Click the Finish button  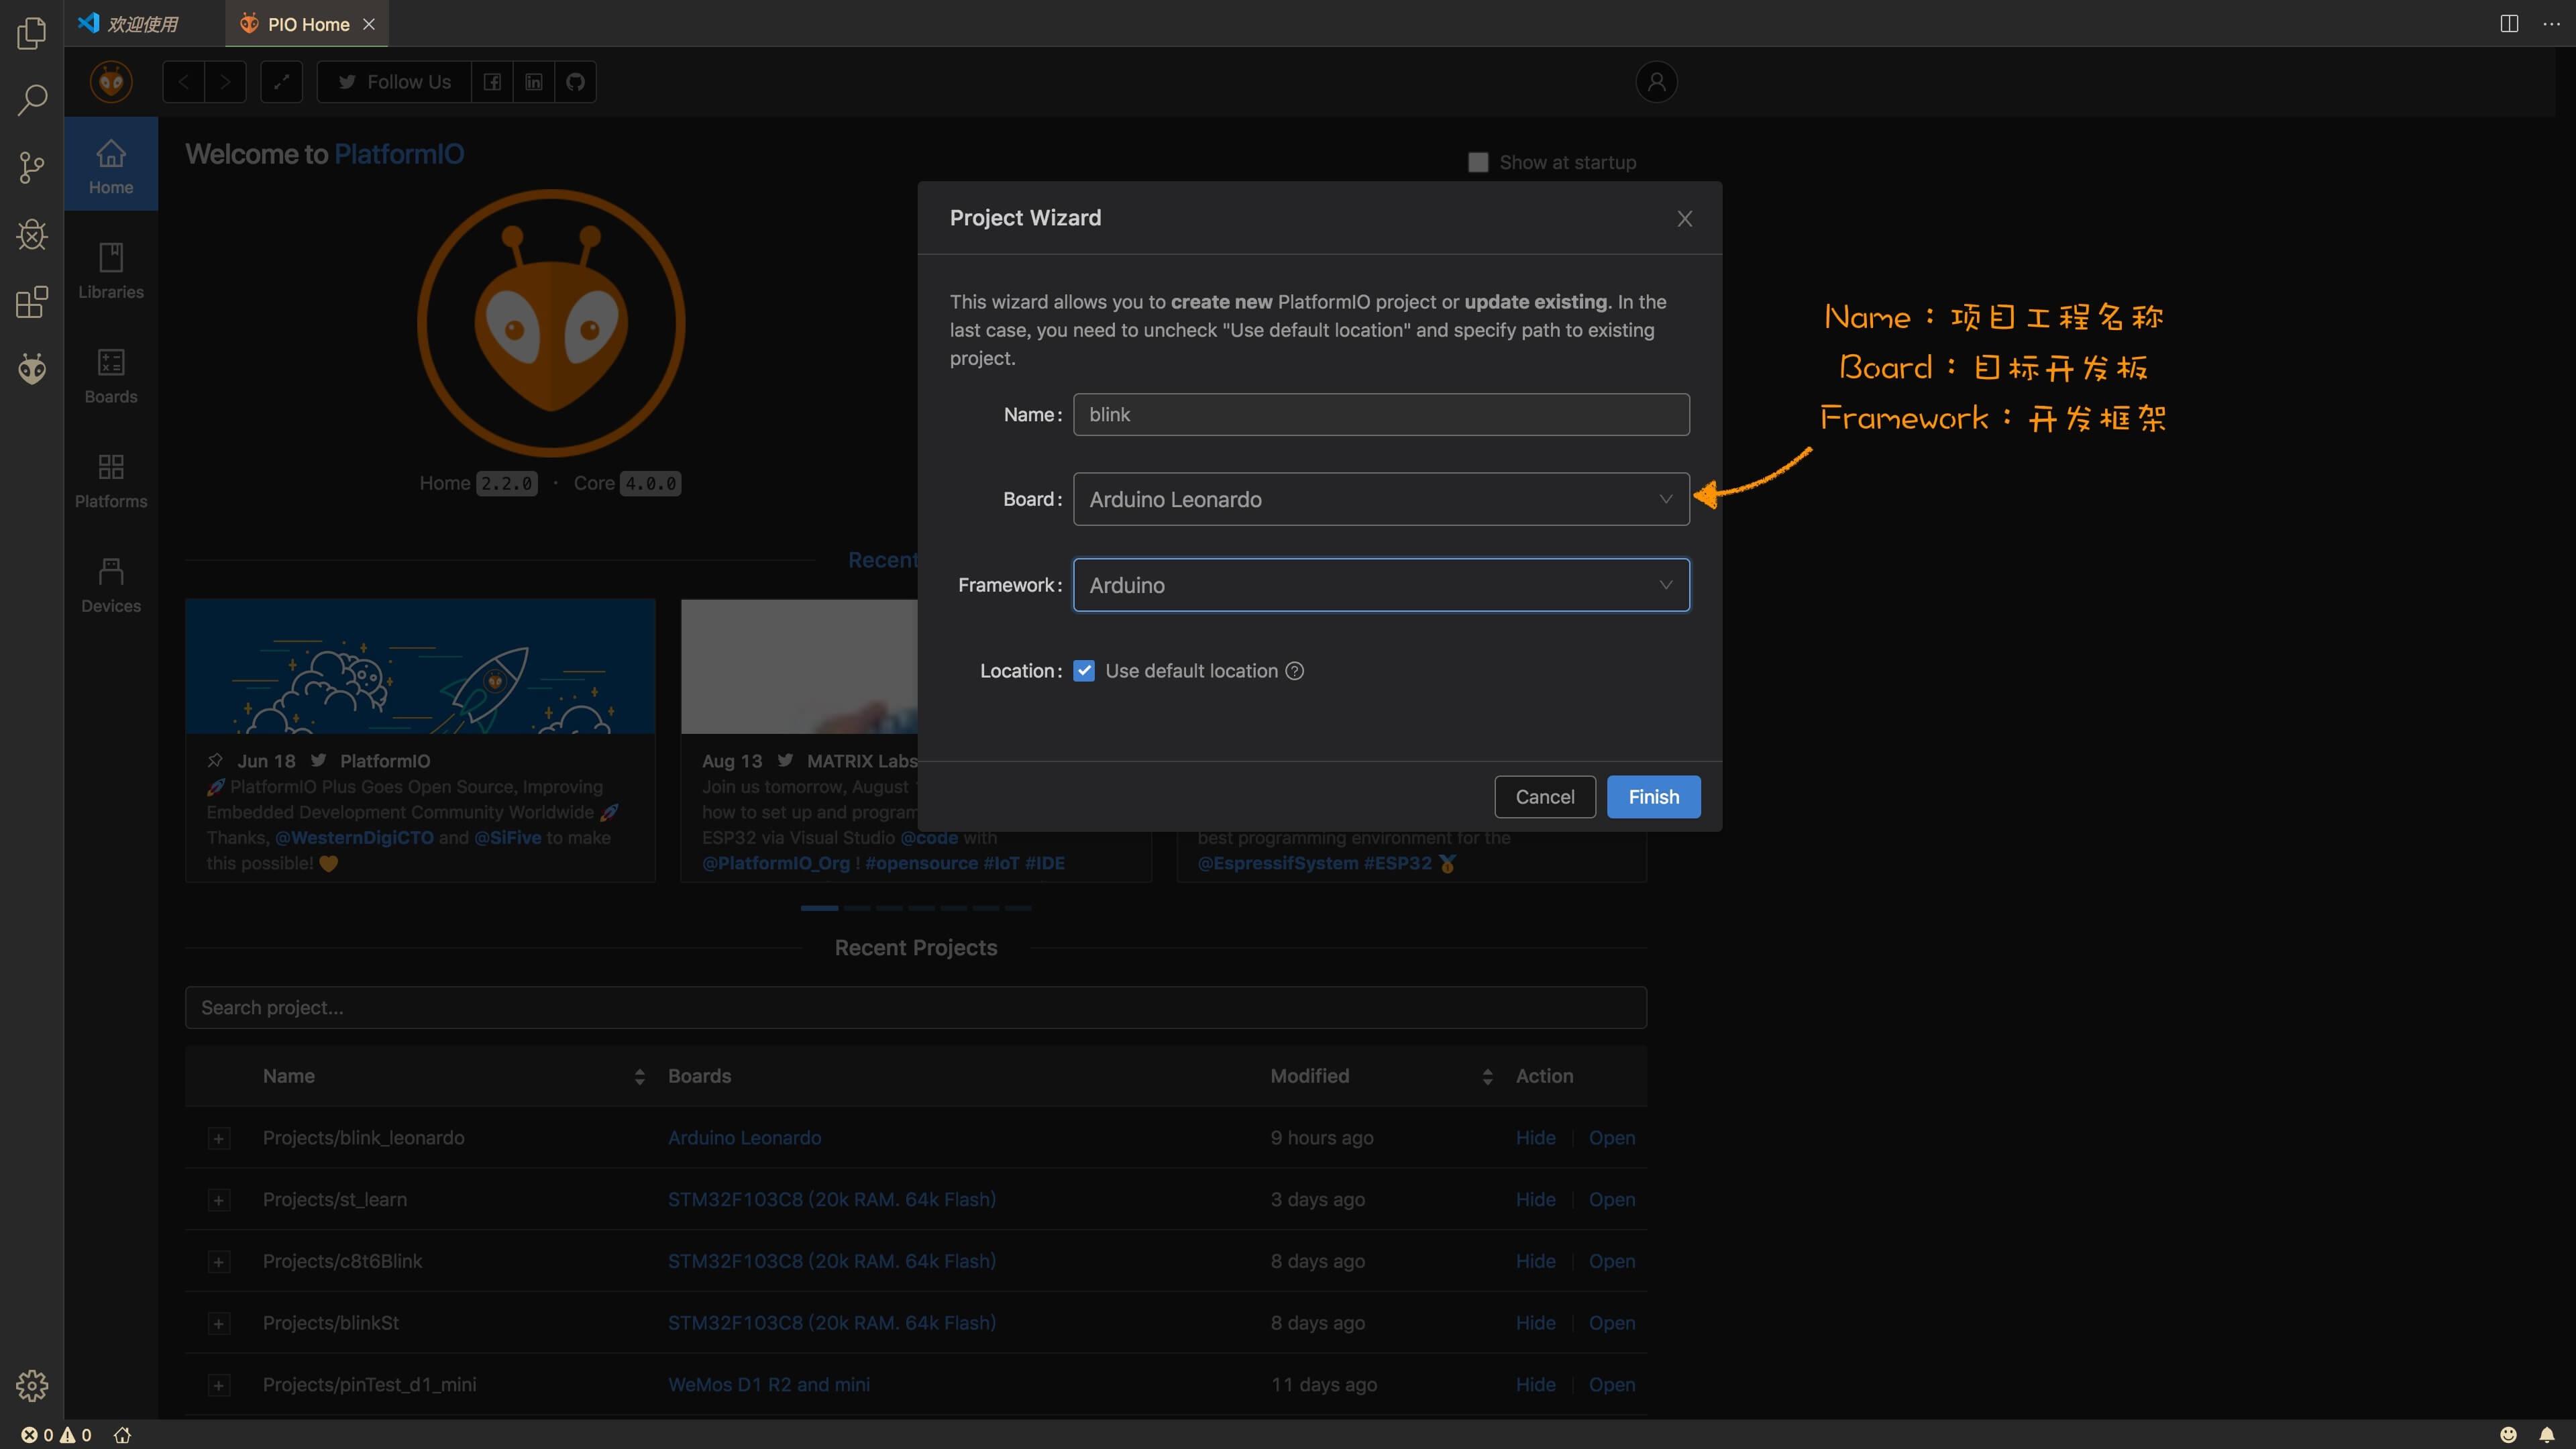coord(1653,797)
